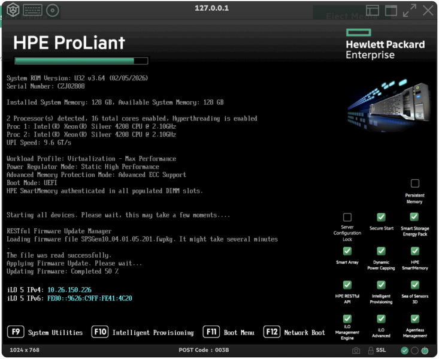Click the System ROM Version line
439x359 pixels.
(x=77, y=78)
